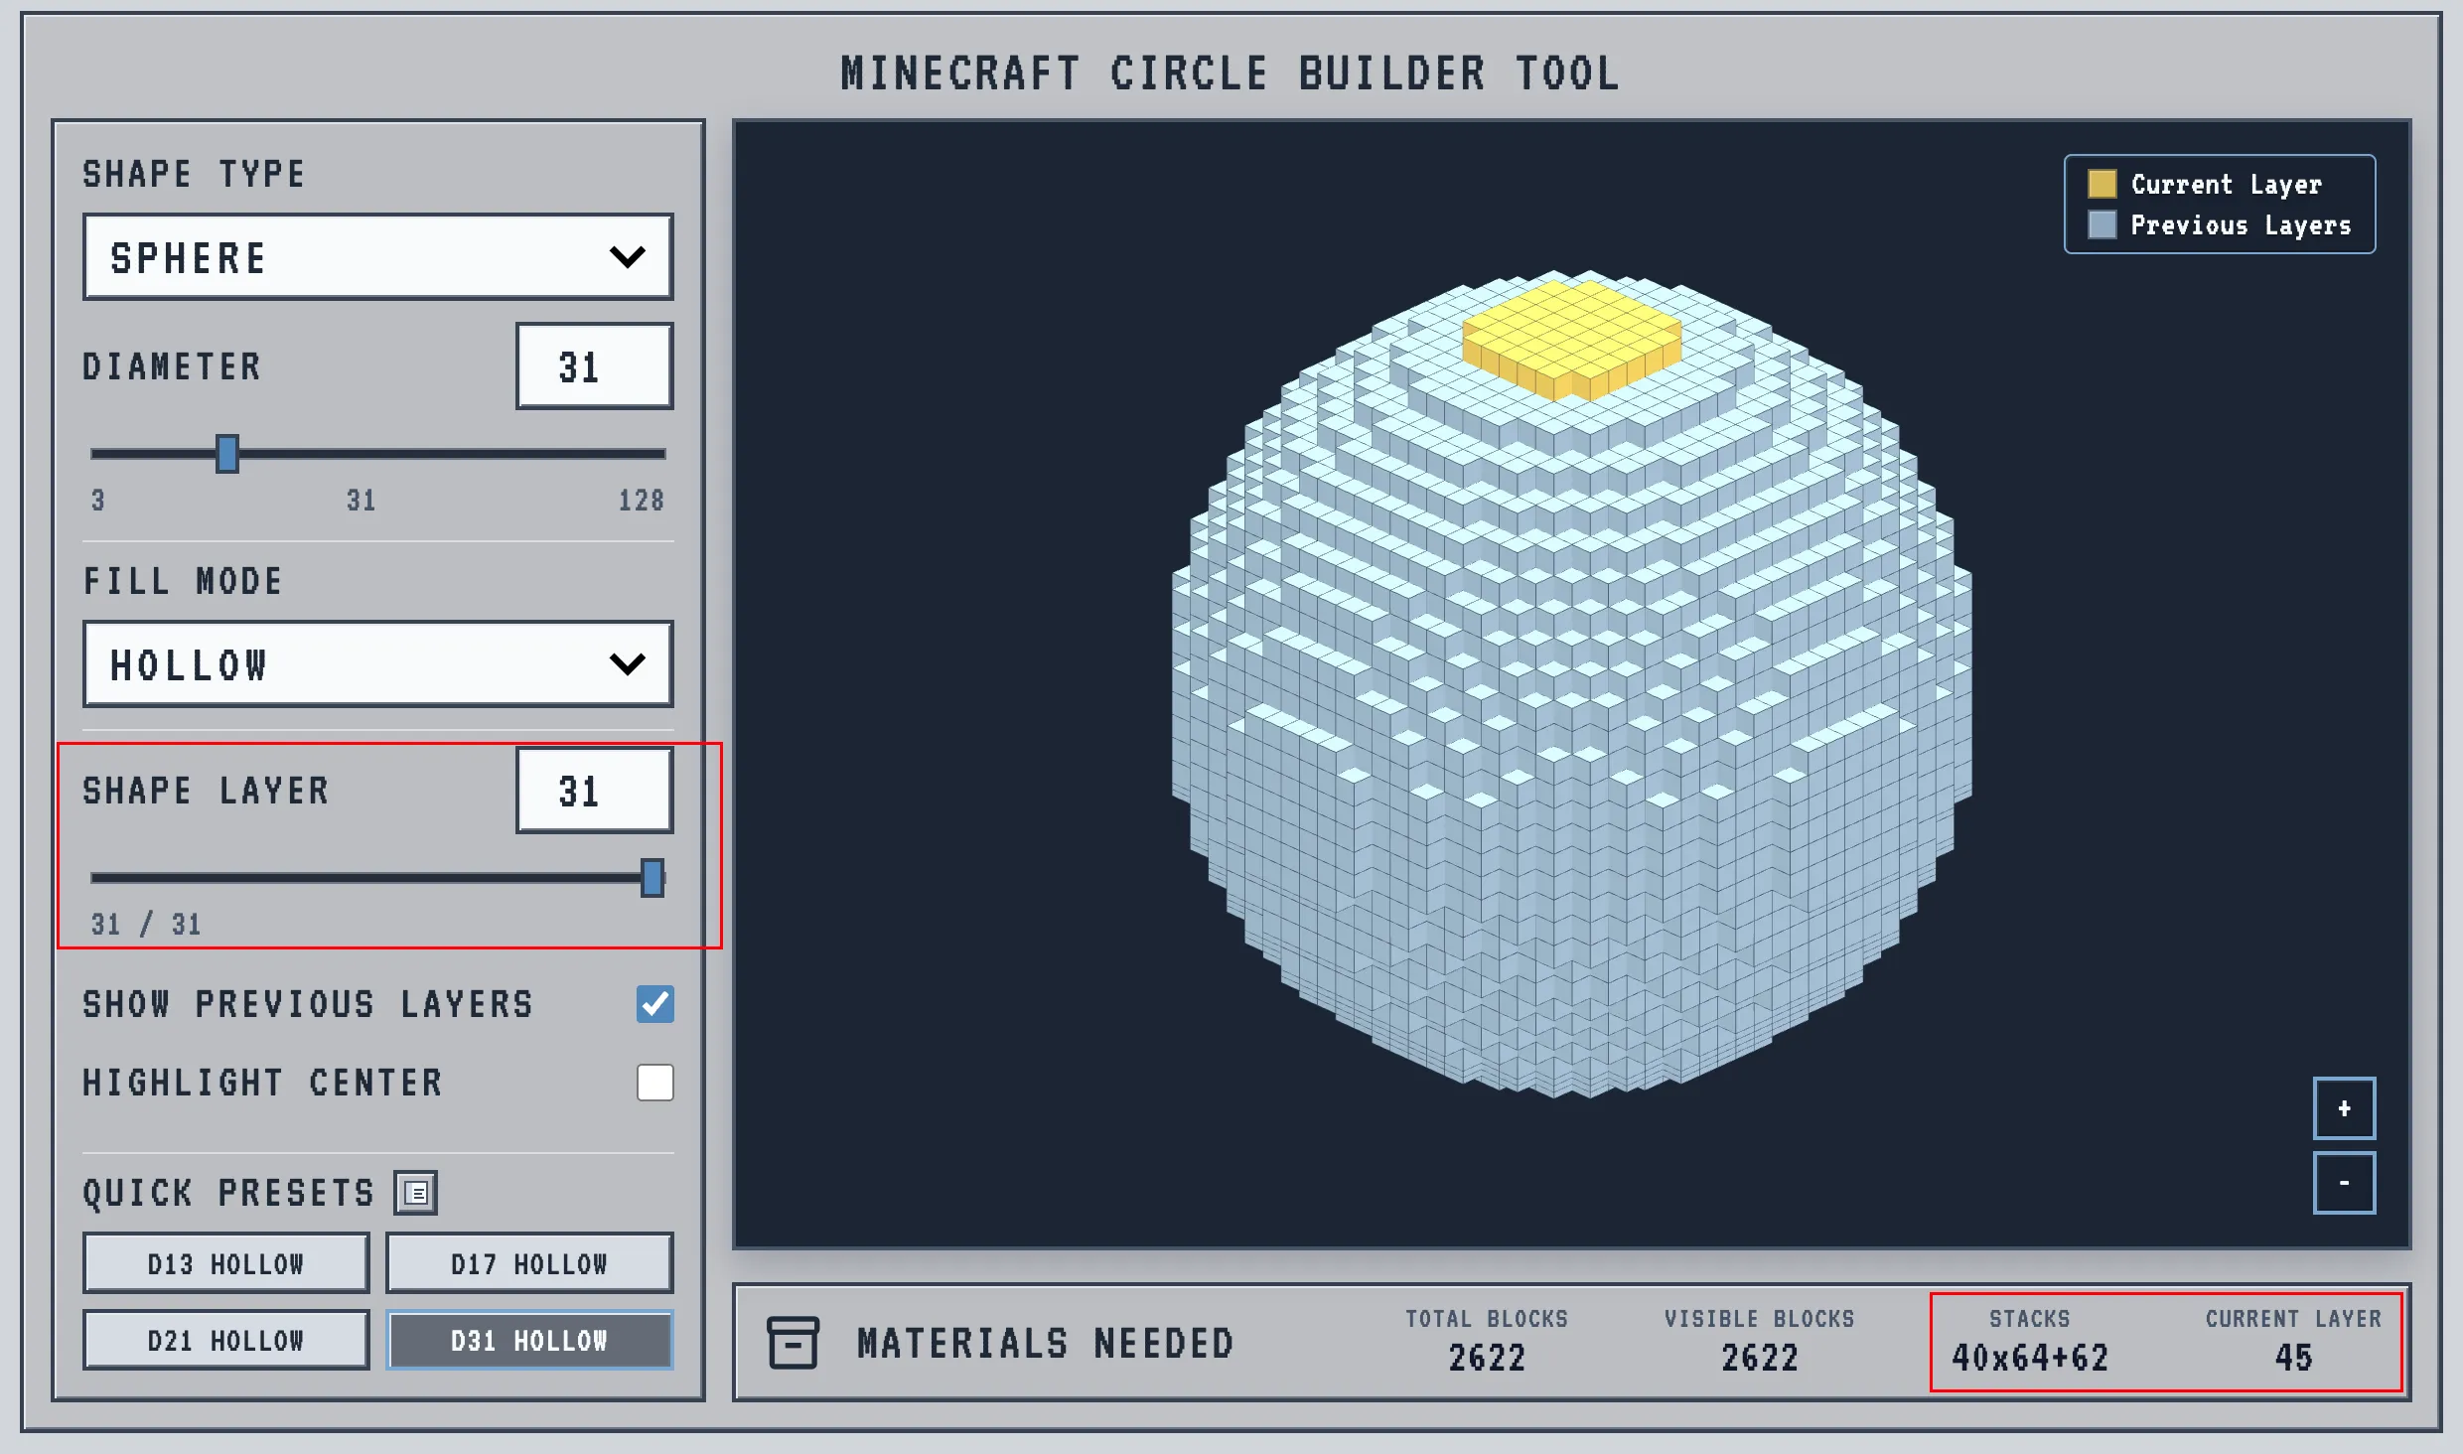This screenshot has width=2463, height=1454.
Task: Click the diameter slider minimum label 3
Action: (x=98, y=501)
